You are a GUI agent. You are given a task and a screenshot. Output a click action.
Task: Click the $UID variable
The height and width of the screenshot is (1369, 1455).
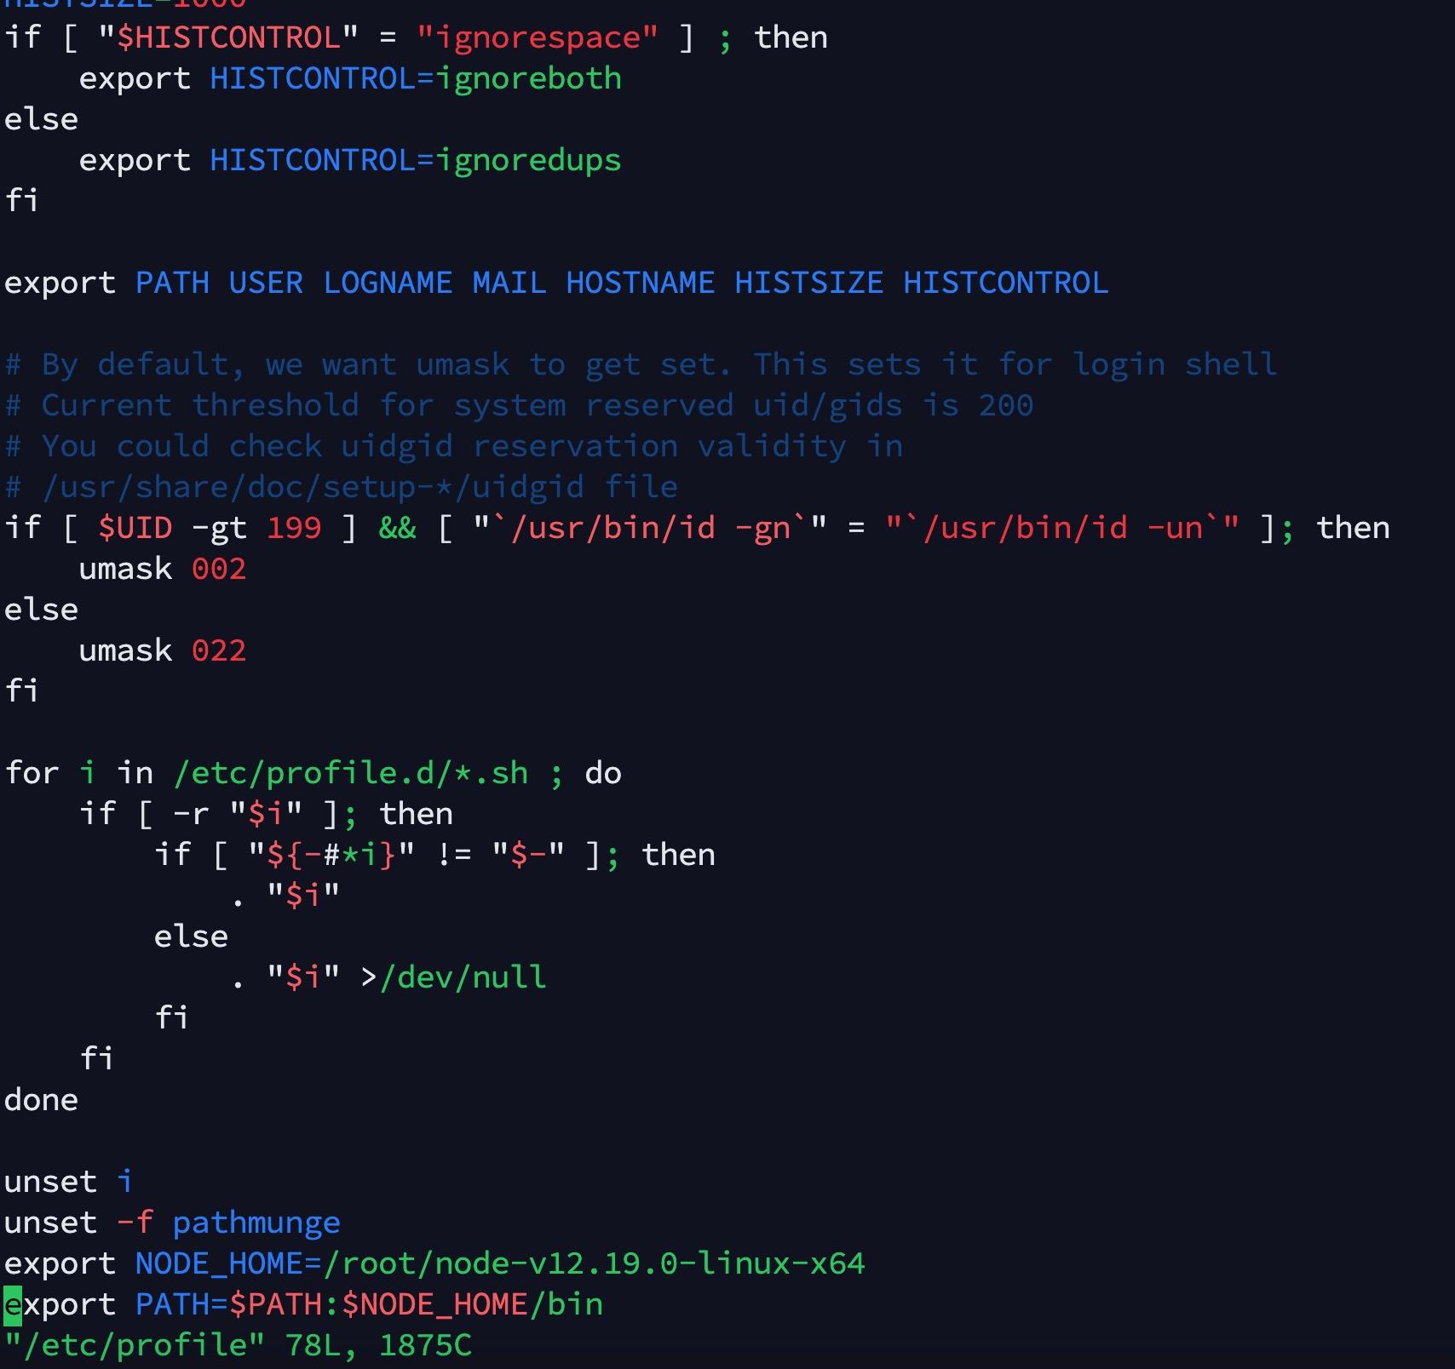135,528
